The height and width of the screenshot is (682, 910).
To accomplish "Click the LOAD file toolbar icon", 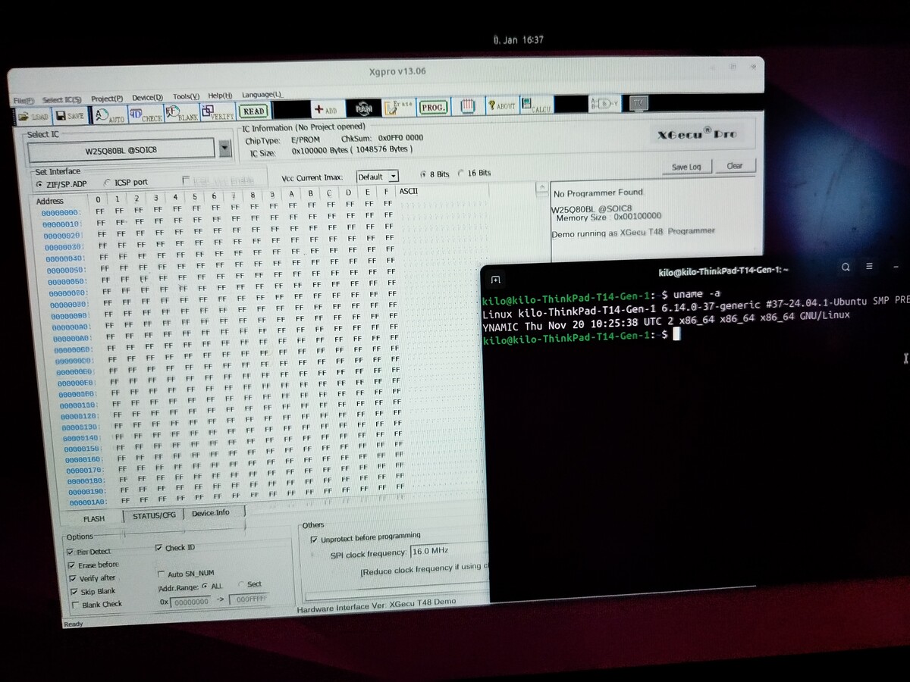I will (33, 116).
